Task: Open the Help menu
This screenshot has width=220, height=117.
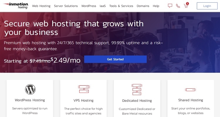Action: (x=156, y=6)
